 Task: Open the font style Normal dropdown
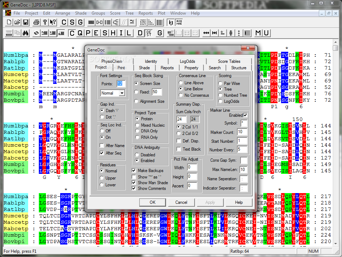[122, 93]
